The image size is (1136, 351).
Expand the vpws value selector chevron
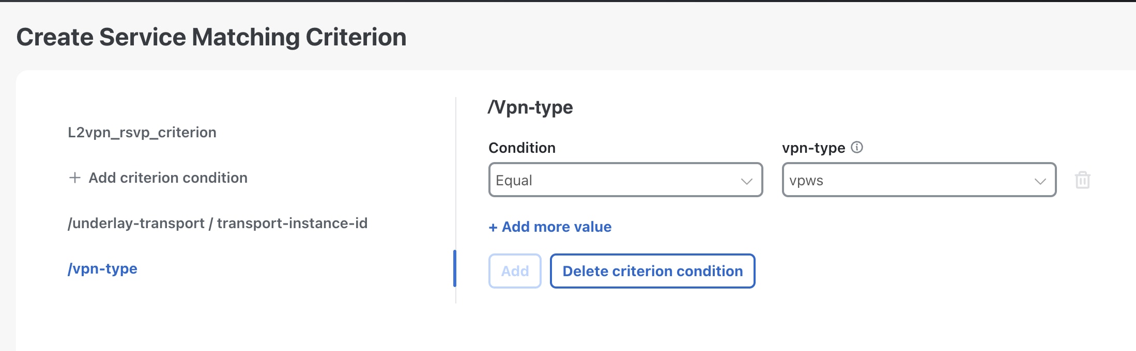click(x=1040, y=181)
